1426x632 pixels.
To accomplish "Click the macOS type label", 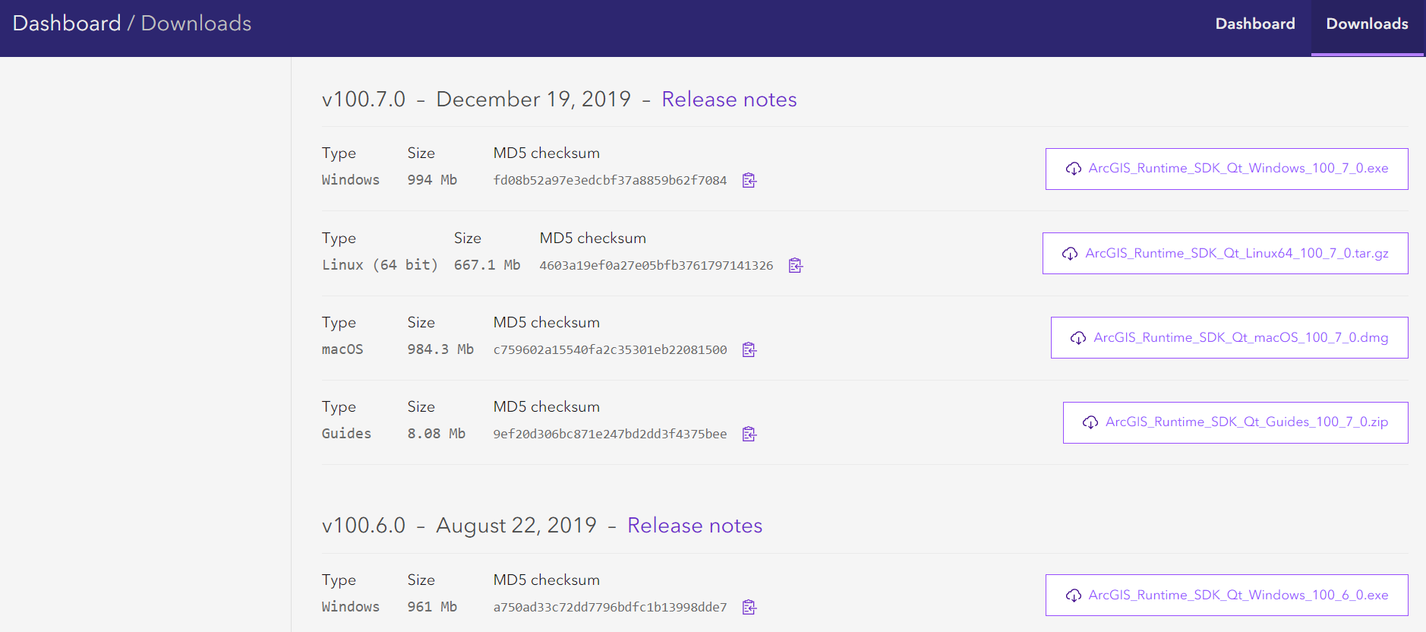I will [342, 349].
